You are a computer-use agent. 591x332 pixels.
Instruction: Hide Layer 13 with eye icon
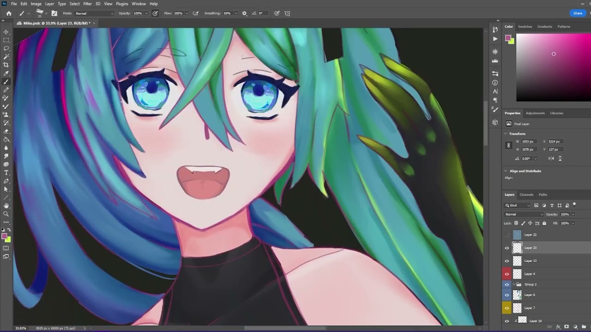[x=507, y=261]
